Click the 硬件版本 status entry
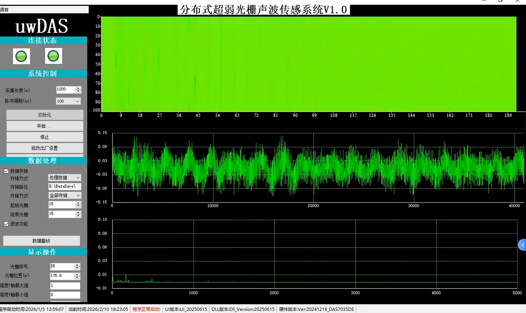 pos(317,309)
